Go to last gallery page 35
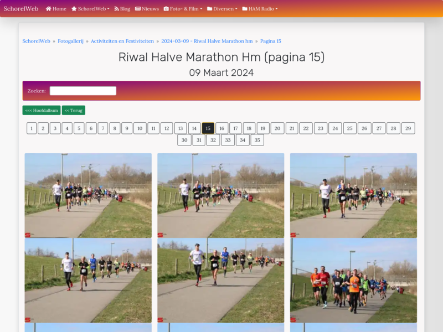This screenshot has height=332, width=443. 257,140
